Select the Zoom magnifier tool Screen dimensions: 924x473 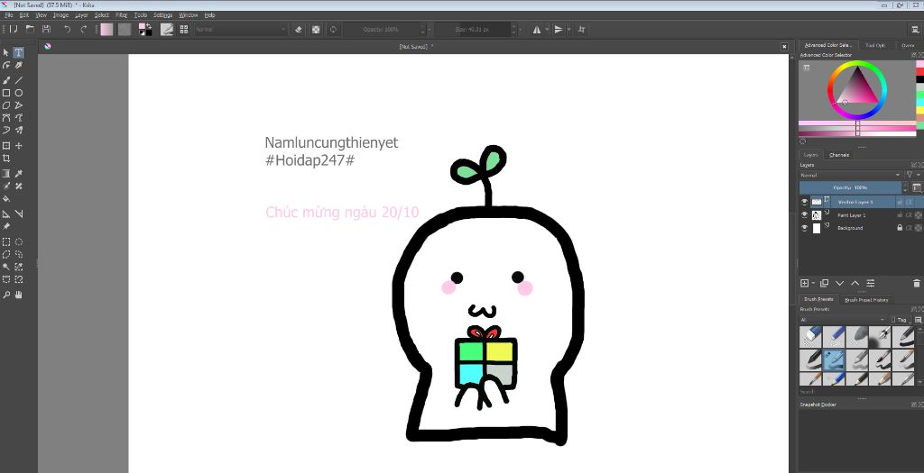[x=6, y=295]
